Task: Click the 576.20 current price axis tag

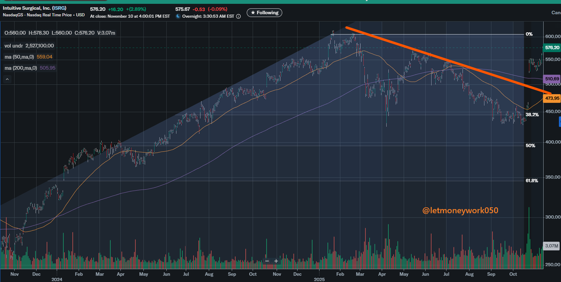Action: [552, 48]
